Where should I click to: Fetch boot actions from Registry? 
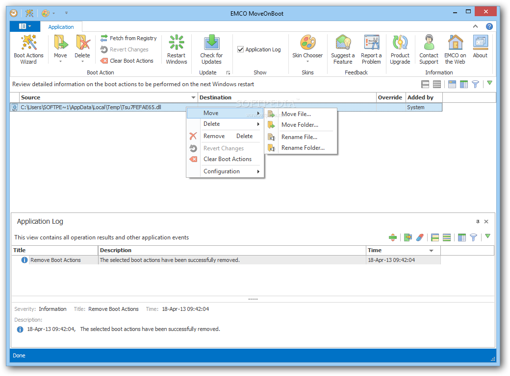pyautogui.click(x=128, y=38)
